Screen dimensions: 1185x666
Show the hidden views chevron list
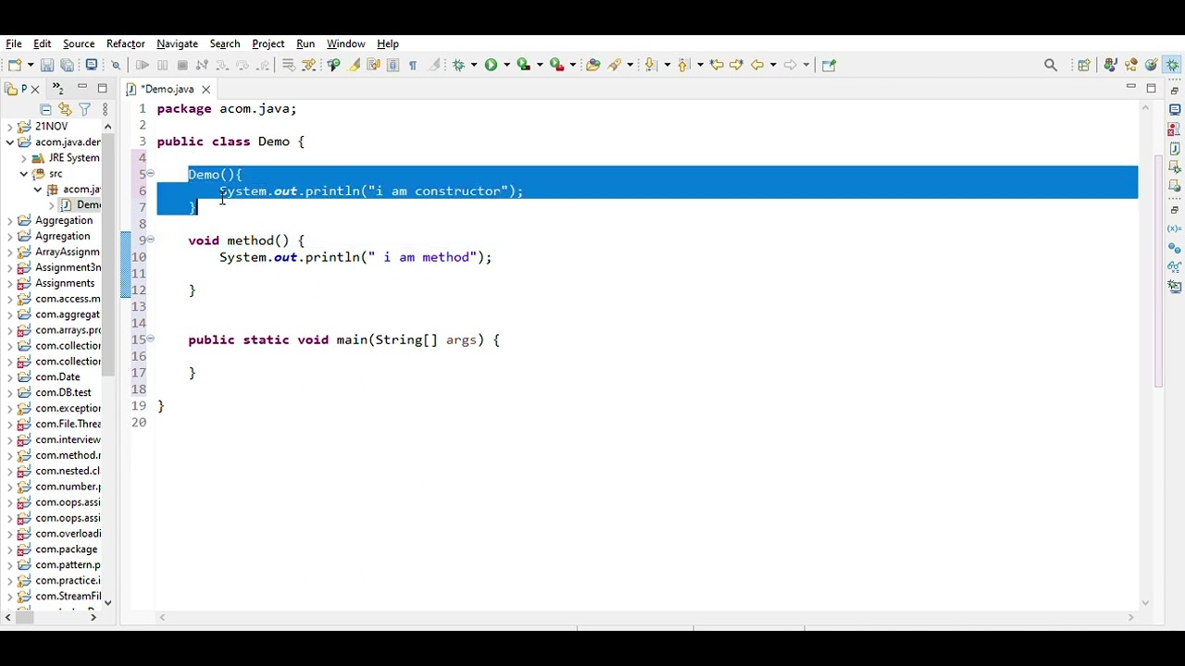click(x=57, y=89)
